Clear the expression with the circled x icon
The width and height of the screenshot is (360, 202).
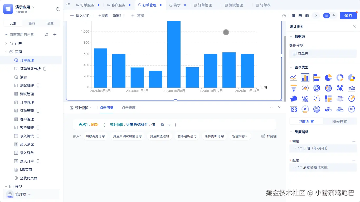(162, 125)
